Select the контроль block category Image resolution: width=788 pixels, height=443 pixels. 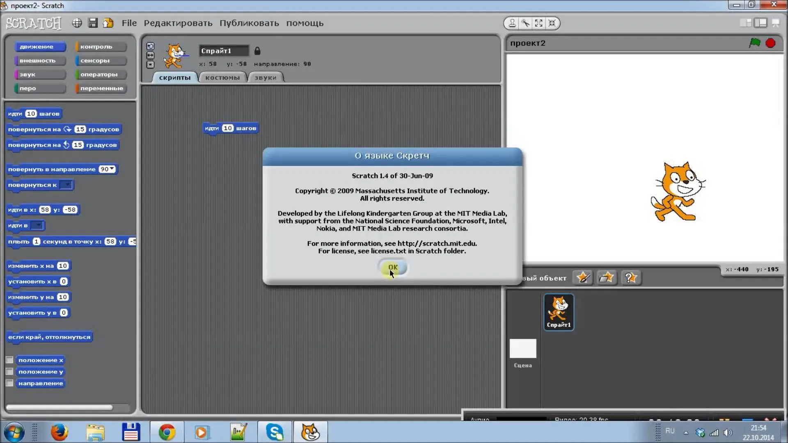[101, 47]
